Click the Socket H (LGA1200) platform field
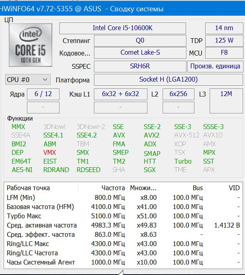The image size is (245, 275). tap(168, 80)
